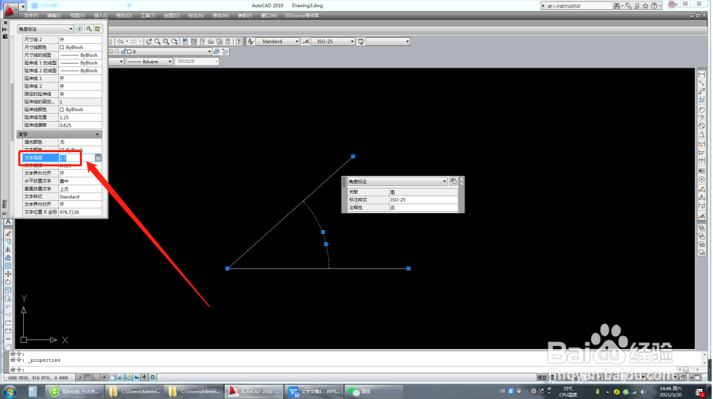The image size is (713, 399).
Task: Toggle Grid display in status bar
Action: [x=87, y=377]
